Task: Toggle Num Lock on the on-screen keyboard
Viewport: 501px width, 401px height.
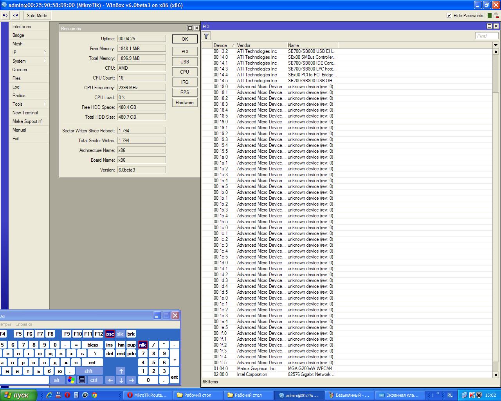Action: (142, 345)
